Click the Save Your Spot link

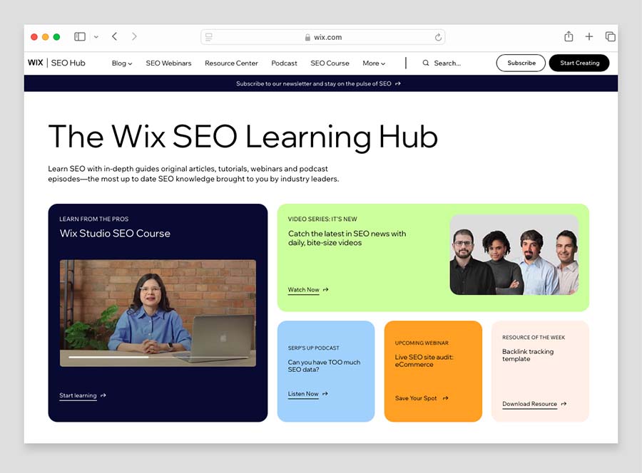click(416, 398)
